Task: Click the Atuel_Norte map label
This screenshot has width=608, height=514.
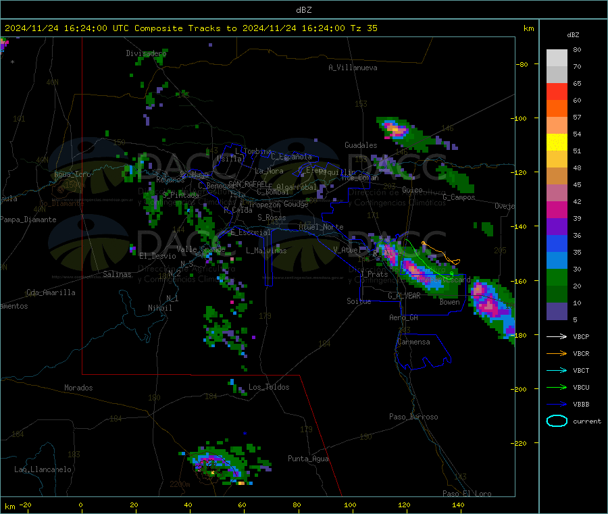Action: point(321,227)
